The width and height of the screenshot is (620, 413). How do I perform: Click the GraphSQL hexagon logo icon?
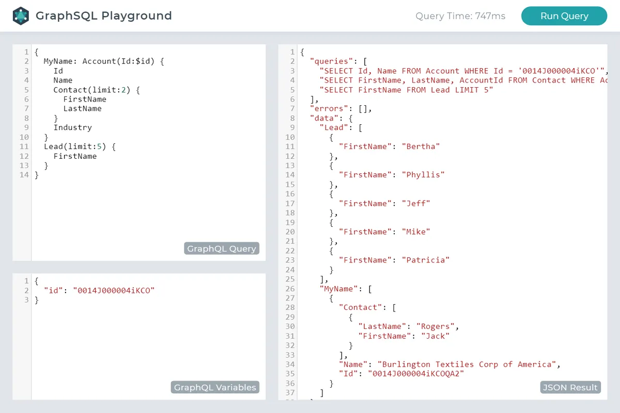coord(21,16)
